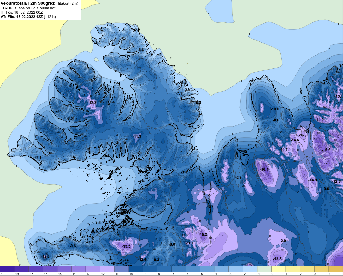Click the 'EC-HRES spá brúuð á 500m net' line
343x276 pixels.
pos(28,8)
